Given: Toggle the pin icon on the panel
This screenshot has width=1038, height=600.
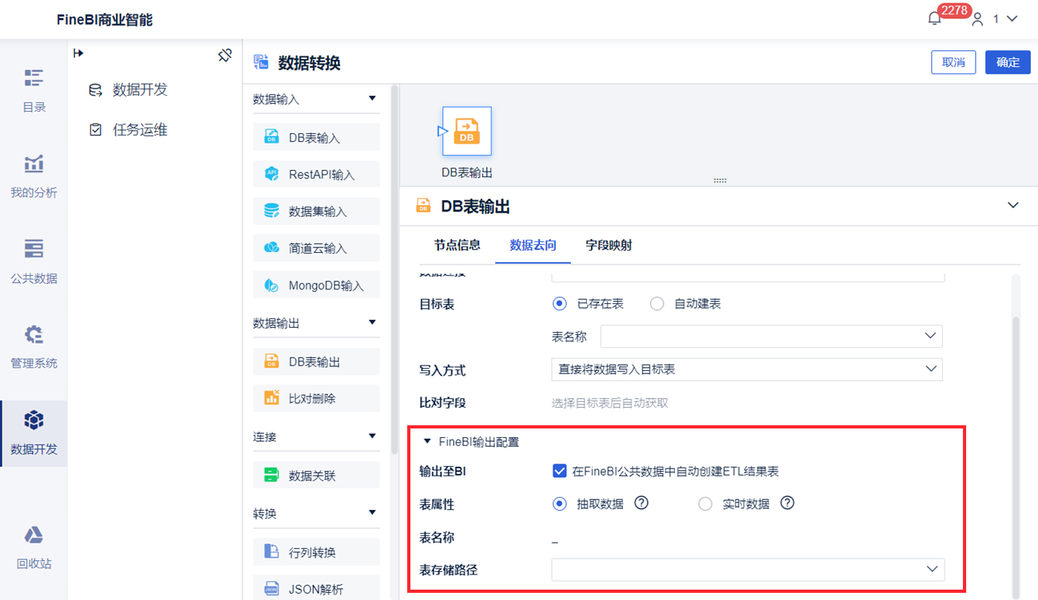Looking at the screenshot, I should click(x=224, y=55).
